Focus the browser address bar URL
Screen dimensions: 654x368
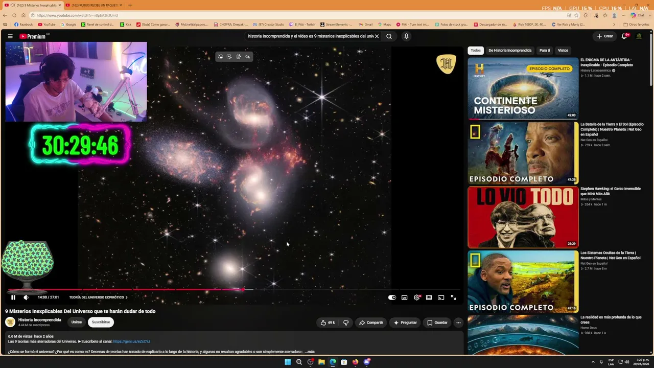77,15
